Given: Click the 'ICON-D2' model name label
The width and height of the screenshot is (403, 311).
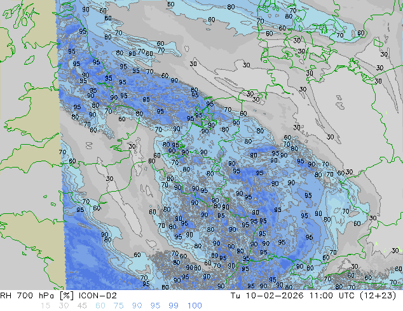Looking at the screenshot, I should (98, 296).
